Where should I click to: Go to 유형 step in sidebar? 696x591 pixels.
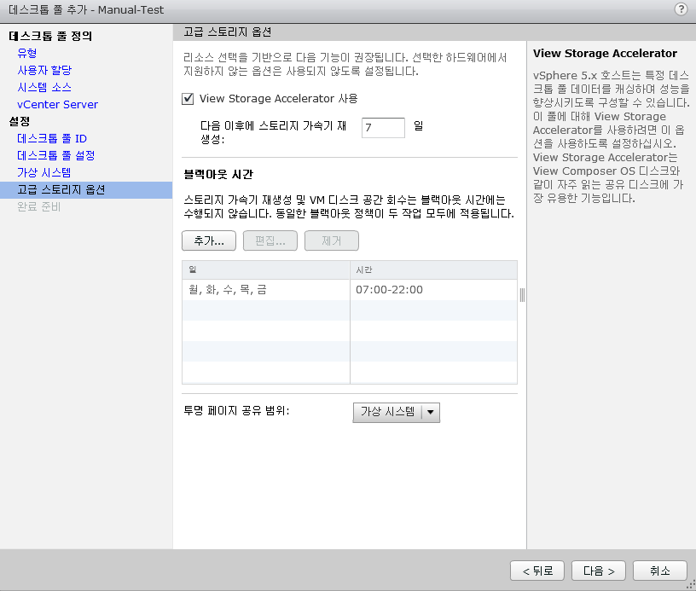click(x=26, y=53)
